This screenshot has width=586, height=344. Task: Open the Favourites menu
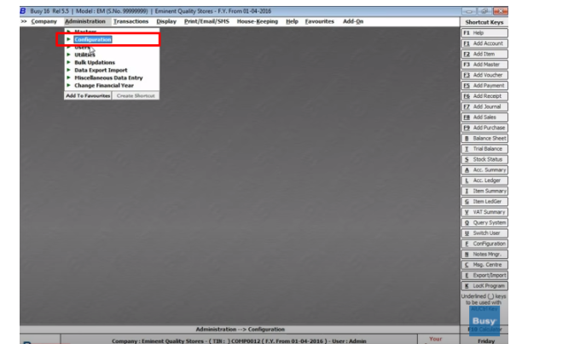(319, 21)
